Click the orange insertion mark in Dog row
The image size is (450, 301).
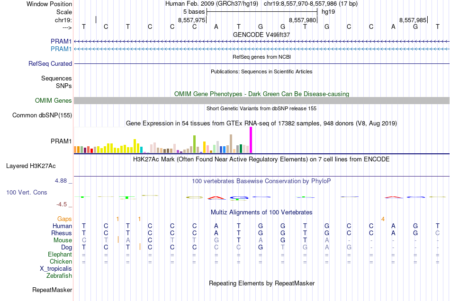tap(140, 247)
